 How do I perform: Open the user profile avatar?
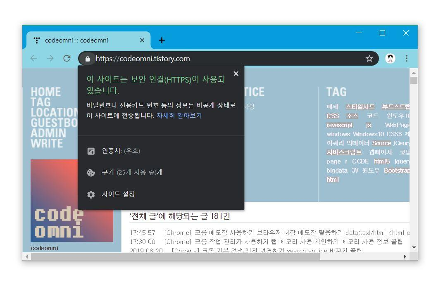click(x=390, y=59)
